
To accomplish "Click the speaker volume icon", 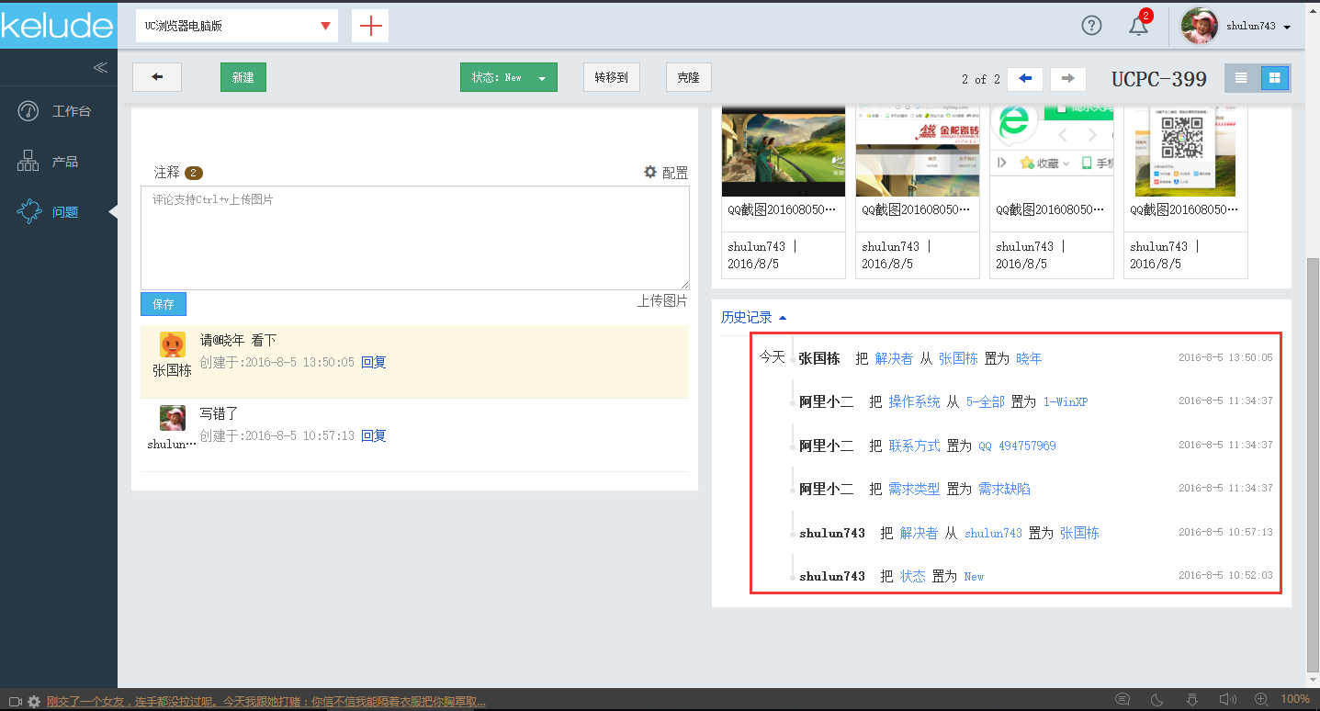I will (x=1227, y=700).
